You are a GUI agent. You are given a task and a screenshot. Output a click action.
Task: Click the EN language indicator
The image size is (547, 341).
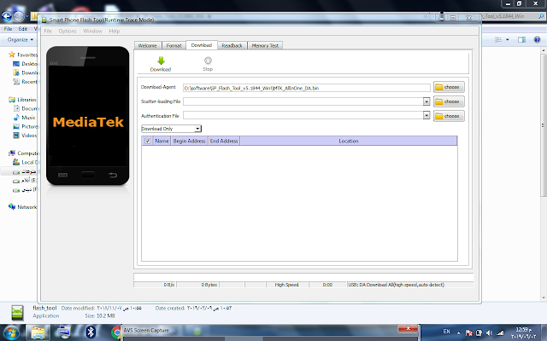click(x=446, y=332)
